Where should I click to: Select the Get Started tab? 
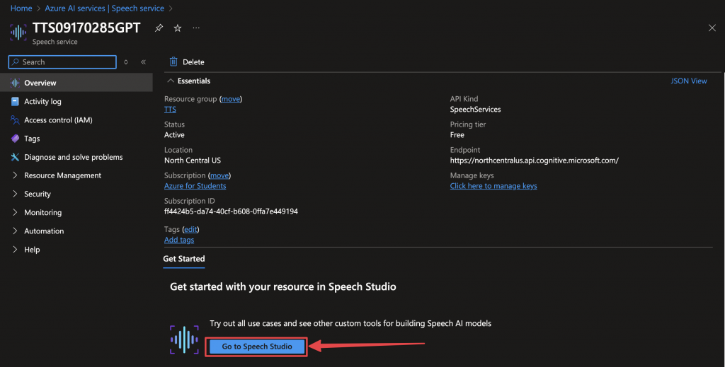(184, 259)
